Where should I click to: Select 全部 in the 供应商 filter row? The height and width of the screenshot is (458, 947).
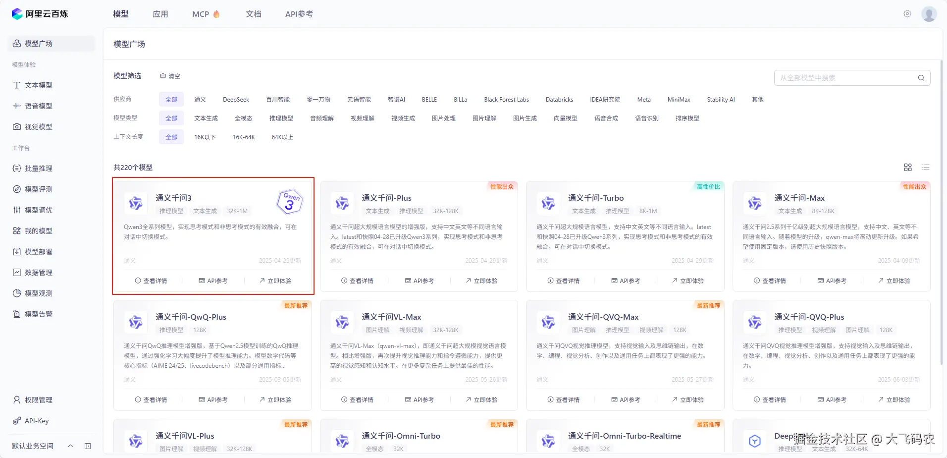click(x=171, y=100)
